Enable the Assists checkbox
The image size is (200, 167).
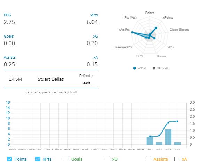(149, 159)
